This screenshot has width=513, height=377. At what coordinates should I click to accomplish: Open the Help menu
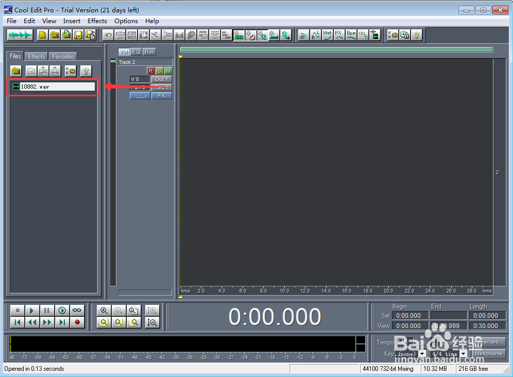coord(152,21)
